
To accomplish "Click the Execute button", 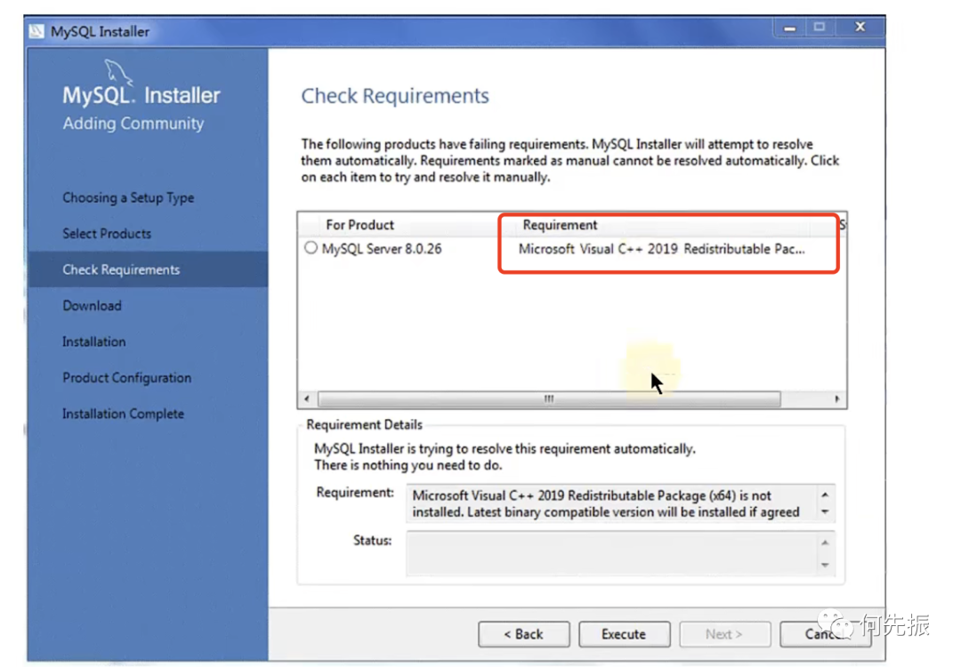I will tap(624, 634).
